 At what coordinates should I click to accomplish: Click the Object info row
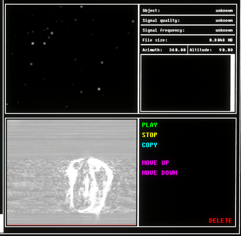[187, 11]
